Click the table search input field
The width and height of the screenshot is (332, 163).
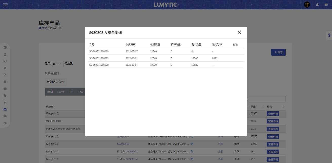coord(267,99)
